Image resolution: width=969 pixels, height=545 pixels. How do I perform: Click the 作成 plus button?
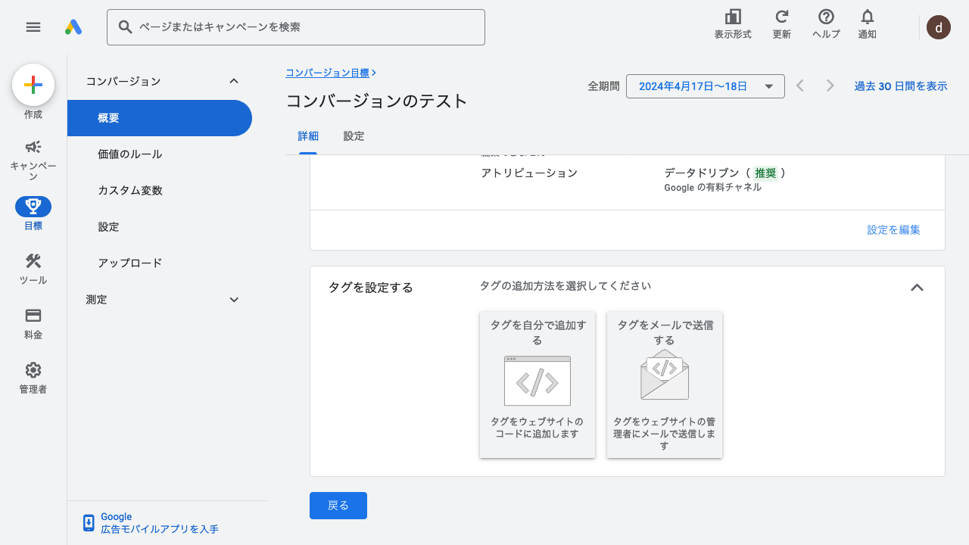click(x=33, y=85)
